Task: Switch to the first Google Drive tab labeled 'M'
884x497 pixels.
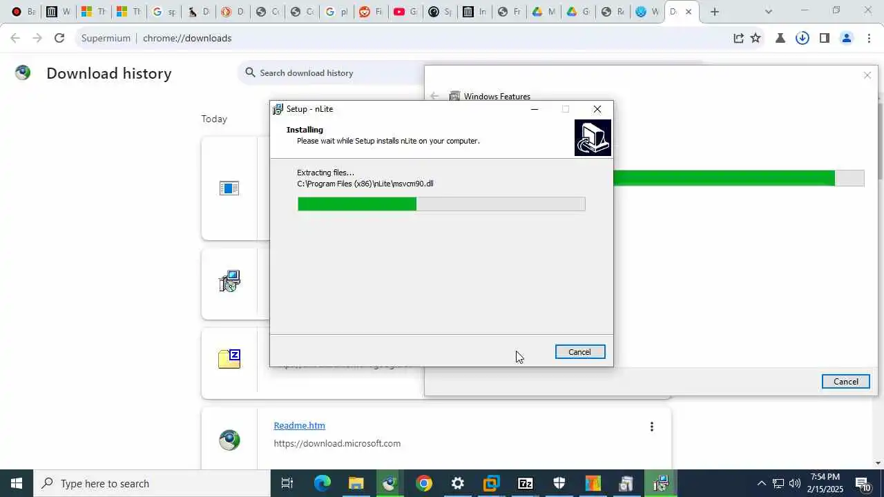Action: point(544,12)
